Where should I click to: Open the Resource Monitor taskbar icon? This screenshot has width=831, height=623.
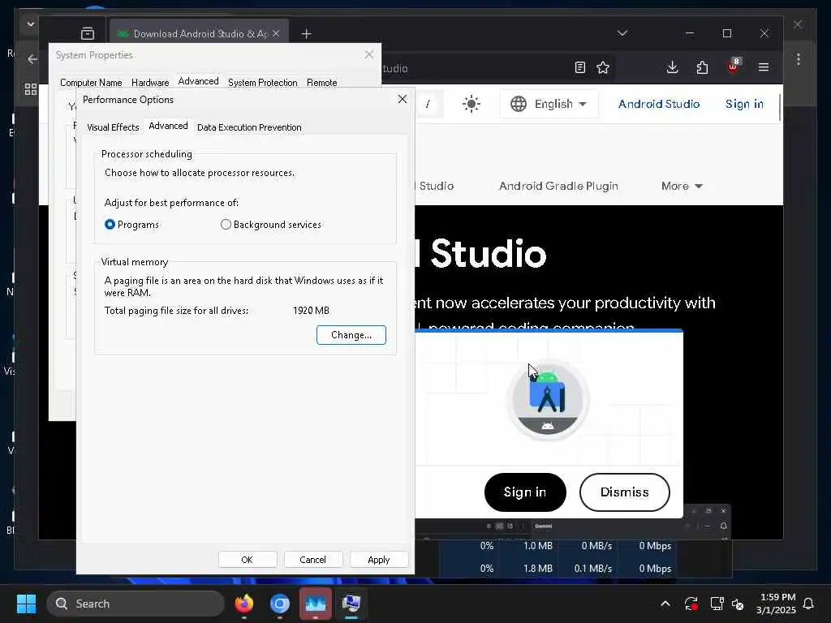[316, 604]
